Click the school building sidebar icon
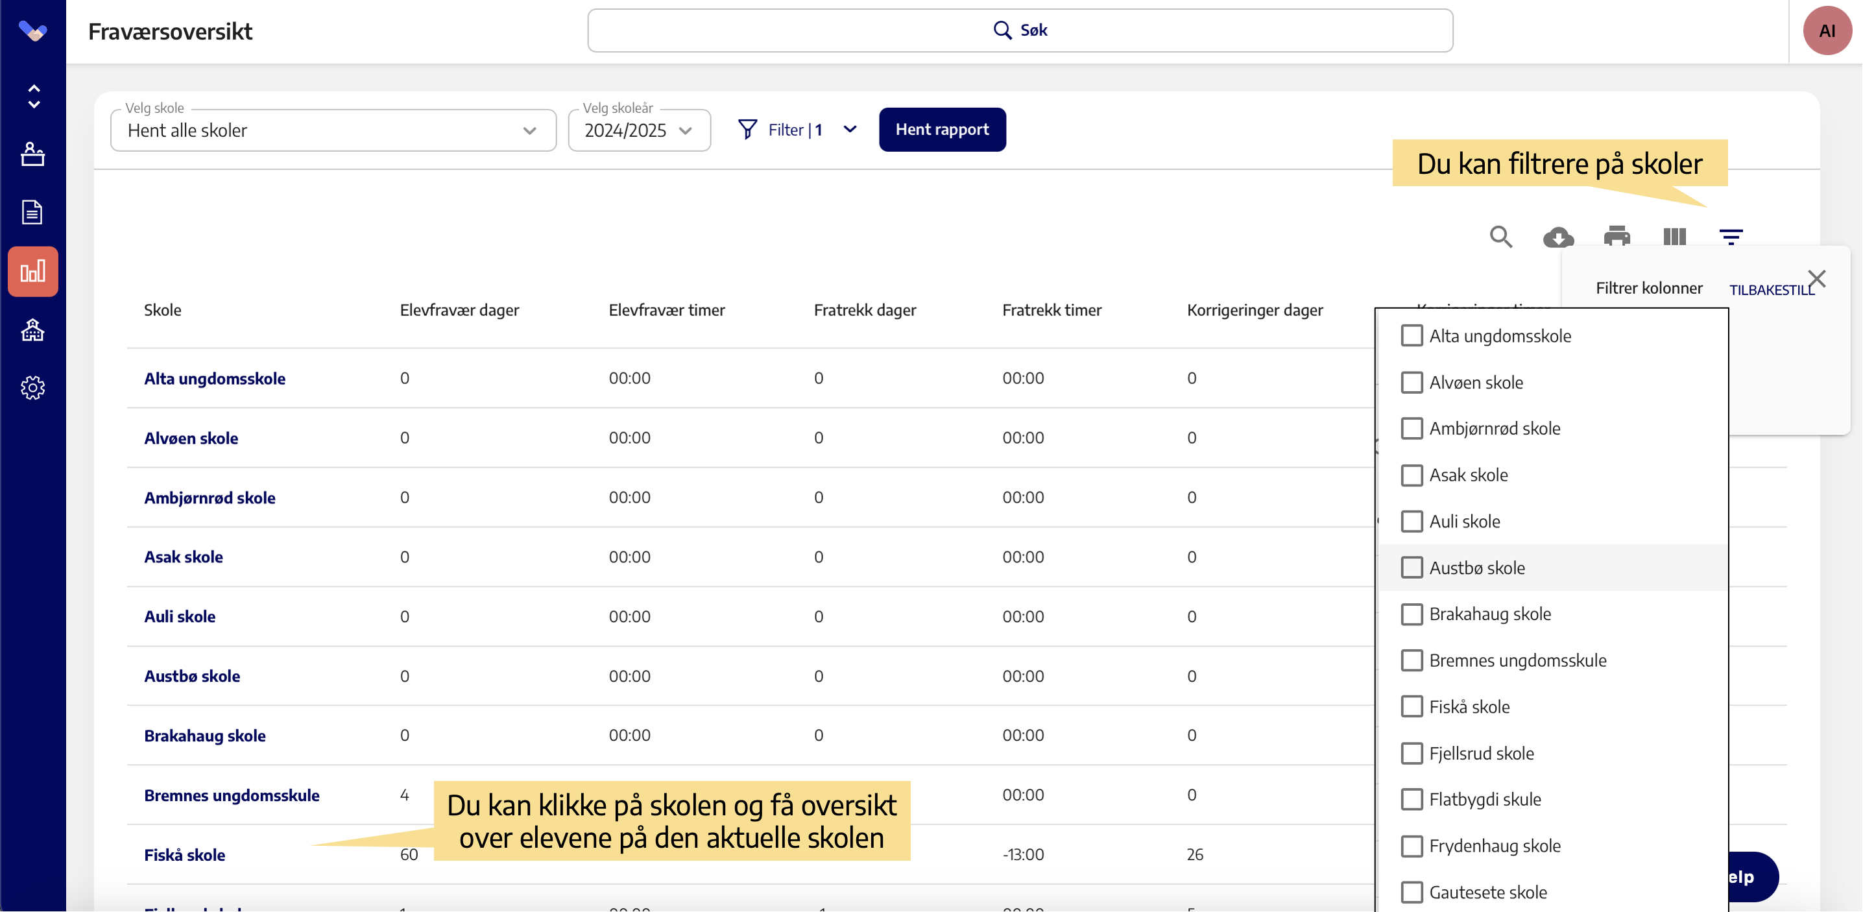Viewport: 1863px width, 912px height. (x=32, y=331)
